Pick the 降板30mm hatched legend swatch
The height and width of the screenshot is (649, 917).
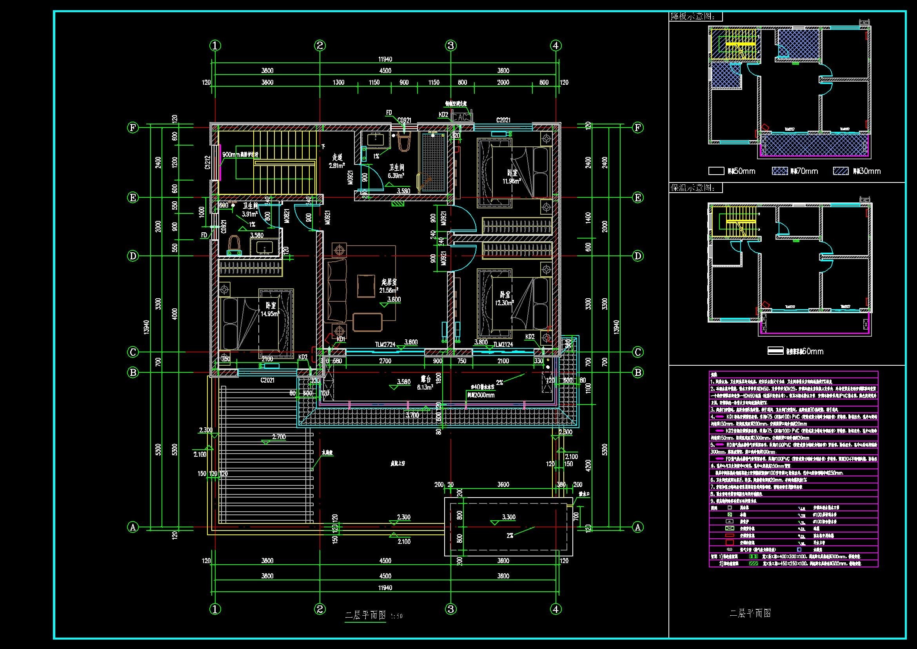point(841,171)
